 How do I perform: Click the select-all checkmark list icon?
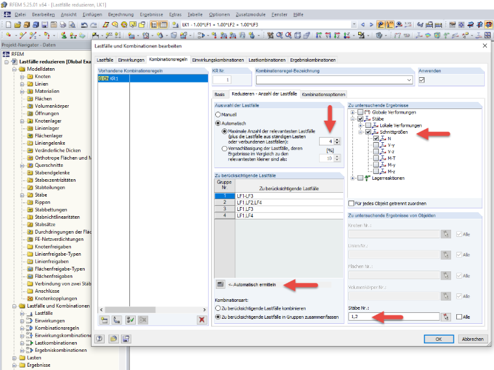130,320
